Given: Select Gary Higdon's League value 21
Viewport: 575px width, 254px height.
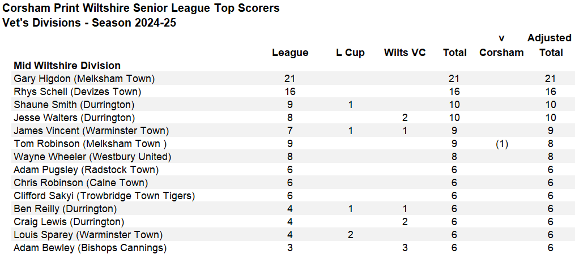Looking at the screenshot, I should pos(290,78).
